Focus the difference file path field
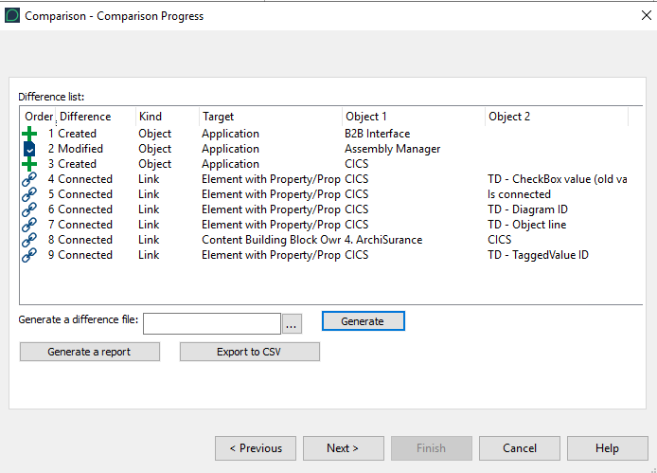The width and height of the screenshot is (657, 473). point(212,324)
